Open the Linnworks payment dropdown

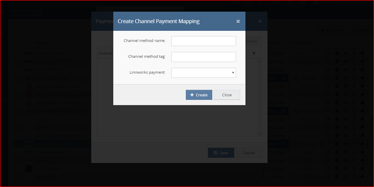[204, 72]
